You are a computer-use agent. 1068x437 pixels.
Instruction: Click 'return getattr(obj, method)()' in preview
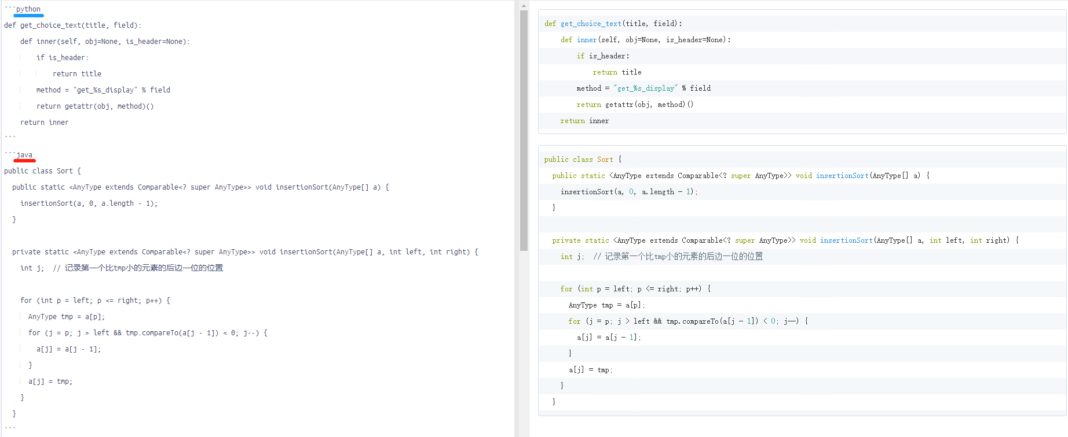point(635,105)
